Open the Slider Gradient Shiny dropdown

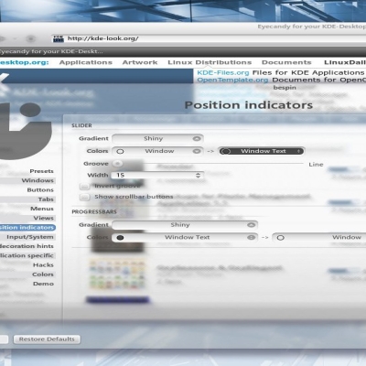[157, 138]
